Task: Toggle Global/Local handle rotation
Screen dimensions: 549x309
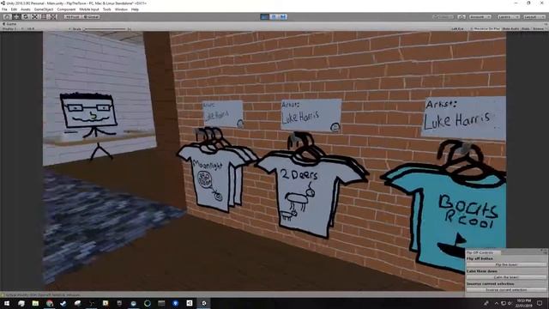Action: pos(91,17)
